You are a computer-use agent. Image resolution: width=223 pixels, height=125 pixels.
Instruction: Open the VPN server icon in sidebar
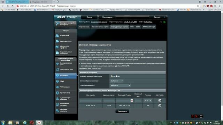(57, 87)
